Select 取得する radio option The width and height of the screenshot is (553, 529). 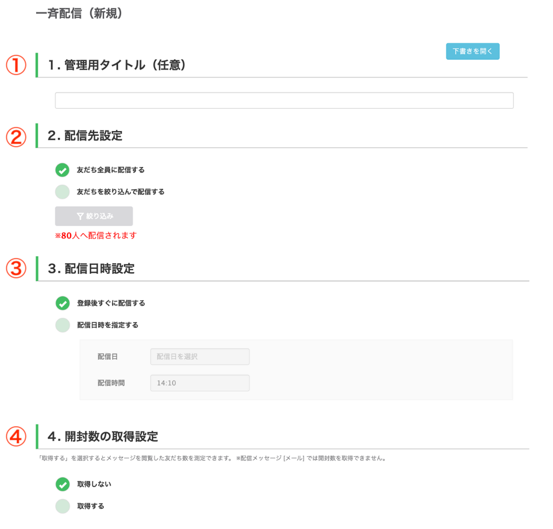pos(63,506)
